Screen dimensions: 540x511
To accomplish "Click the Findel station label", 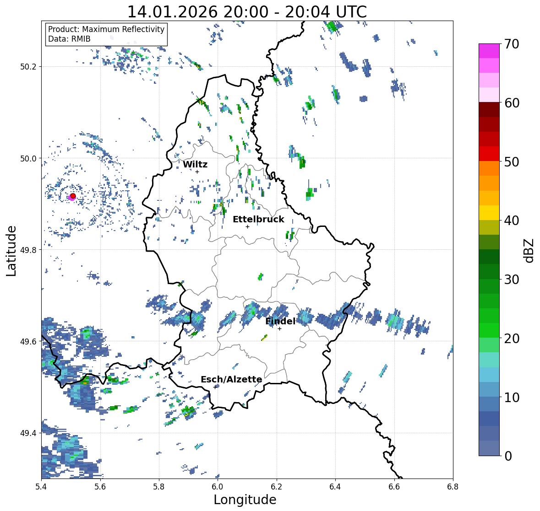I will [280, 321].
